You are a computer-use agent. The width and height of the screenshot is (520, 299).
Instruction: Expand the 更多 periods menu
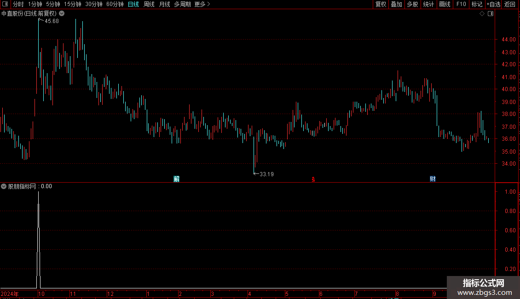click(x=202, y=4)
